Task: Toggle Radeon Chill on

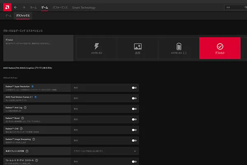Action: (134, 130)
